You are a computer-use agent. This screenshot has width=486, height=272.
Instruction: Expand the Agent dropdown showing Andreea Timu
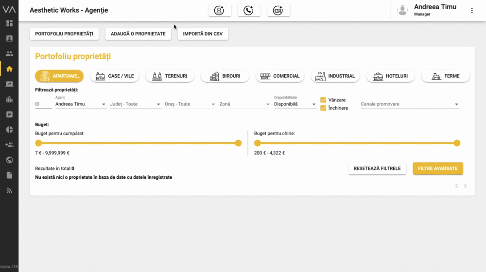[80, 104]
